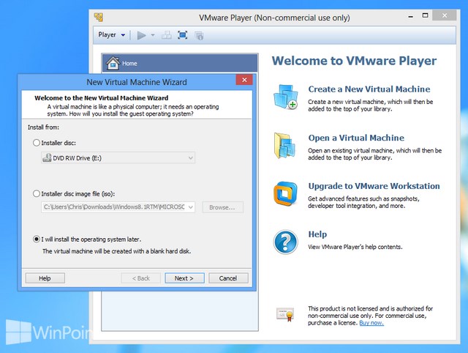The height and width of the screenshot is (353, 468).
Task: Open the DVD RW Drive (E:) dropdown
Action: tap(118, 157)
